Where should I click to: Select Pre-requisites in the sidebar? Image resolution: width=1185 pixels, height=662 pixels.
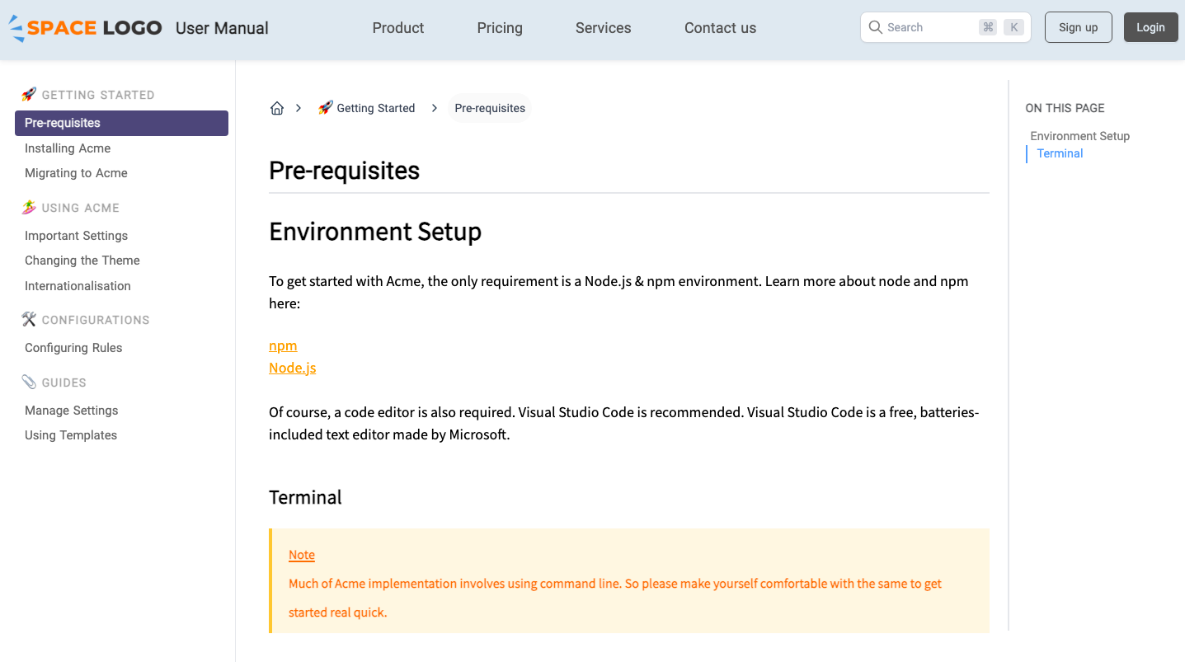click(x=62, y=122)
